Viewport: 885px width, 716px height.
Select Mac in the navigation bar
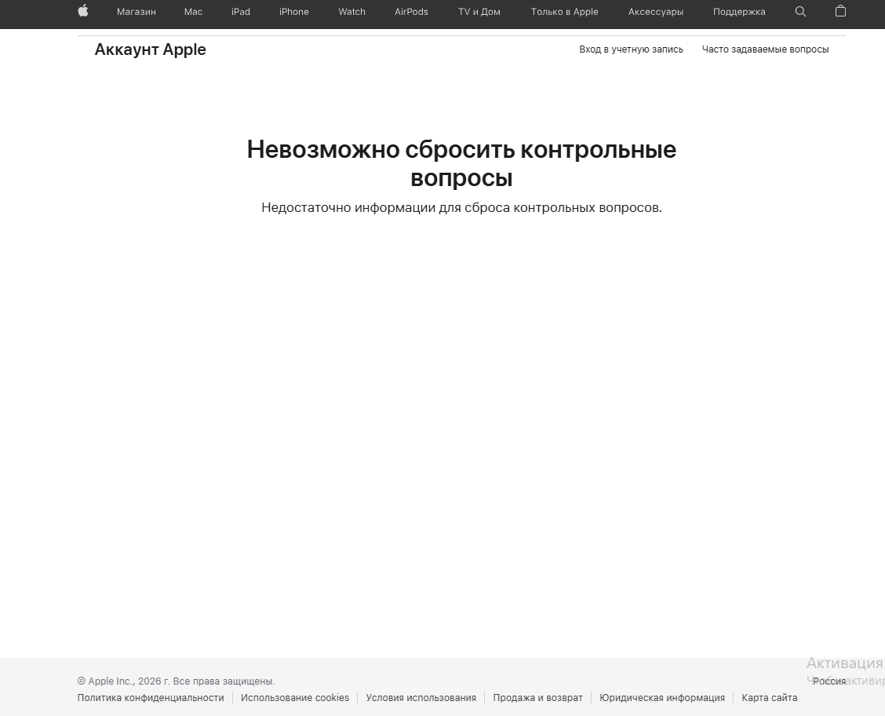193,12
